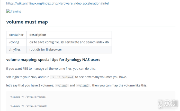Click the config file and ssl certificate description

point(69,42)
